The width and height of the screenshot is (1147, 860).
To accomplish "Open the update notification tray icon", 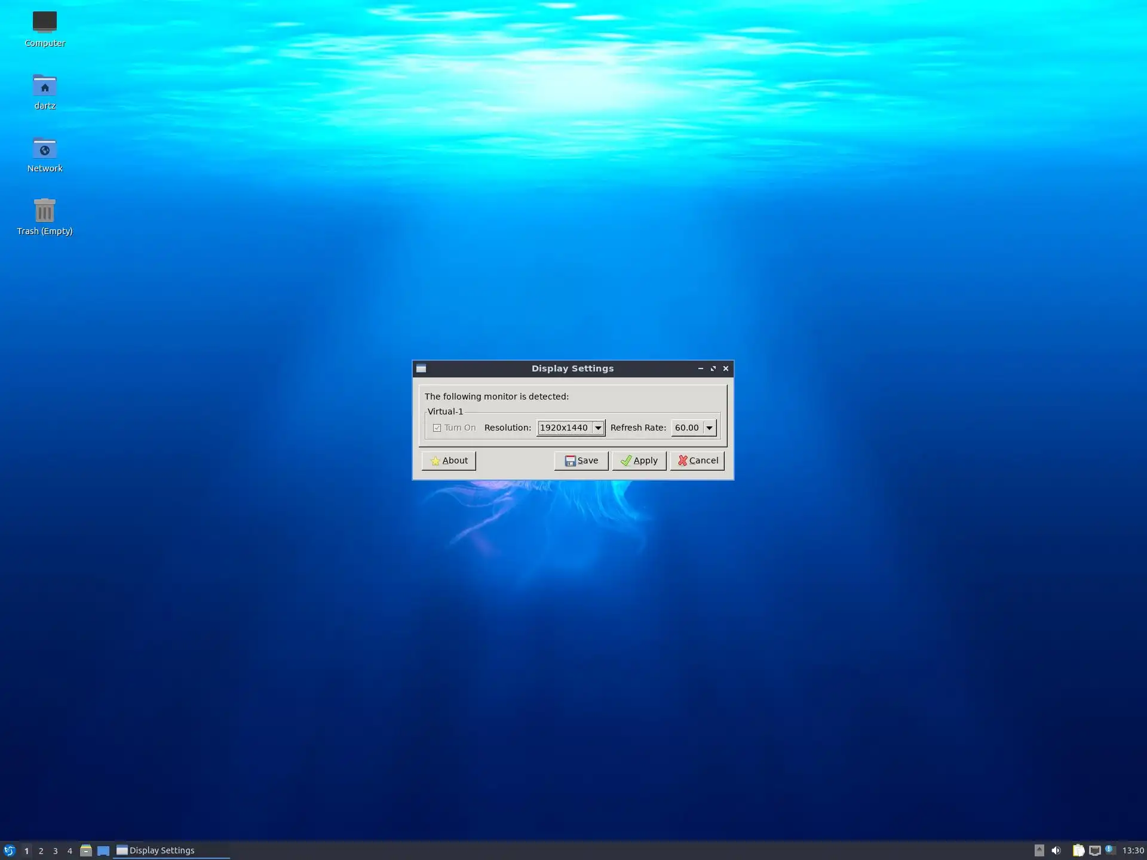I will 1111,850.
